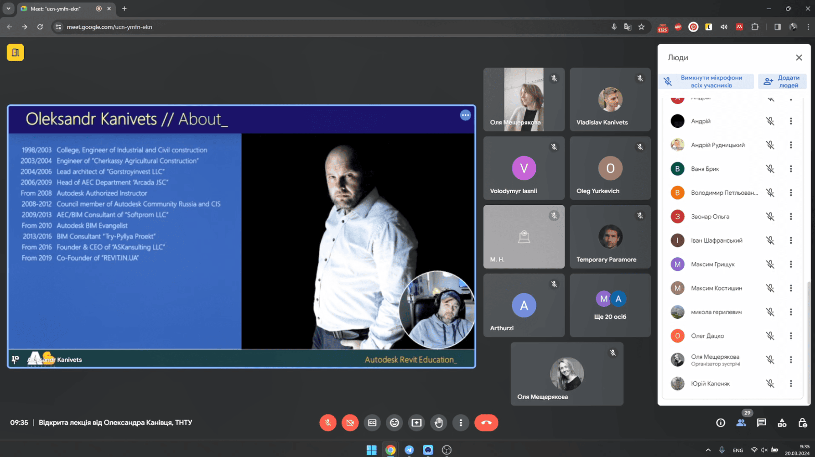Open more actions for Ваня Брик
The image size is (815, 457).
click(x=791, y=169)
